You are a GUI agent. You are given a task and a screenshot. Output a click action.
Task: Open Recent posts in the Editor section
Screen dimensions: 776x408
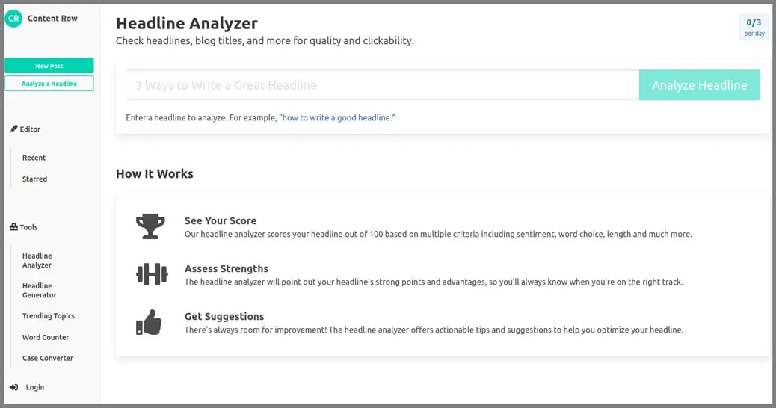(34, 158)
